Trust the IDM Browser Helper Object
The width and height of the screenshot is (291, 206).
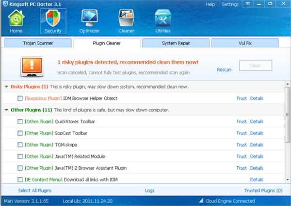pos(242,98)
